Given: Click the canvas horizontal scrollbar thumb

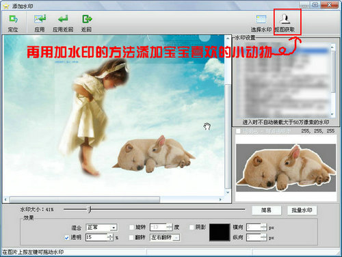Looking at the screenshot, I should click(85, 200).
